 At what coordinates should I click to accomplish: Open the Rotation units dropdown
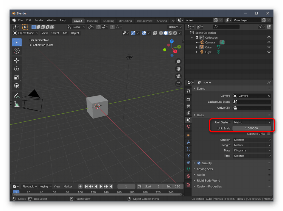(252, 140)
